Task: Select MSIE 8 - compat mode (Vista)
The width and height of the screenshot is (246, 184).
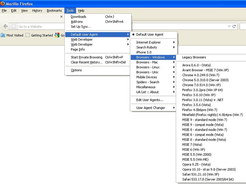Action: [211, 134]
